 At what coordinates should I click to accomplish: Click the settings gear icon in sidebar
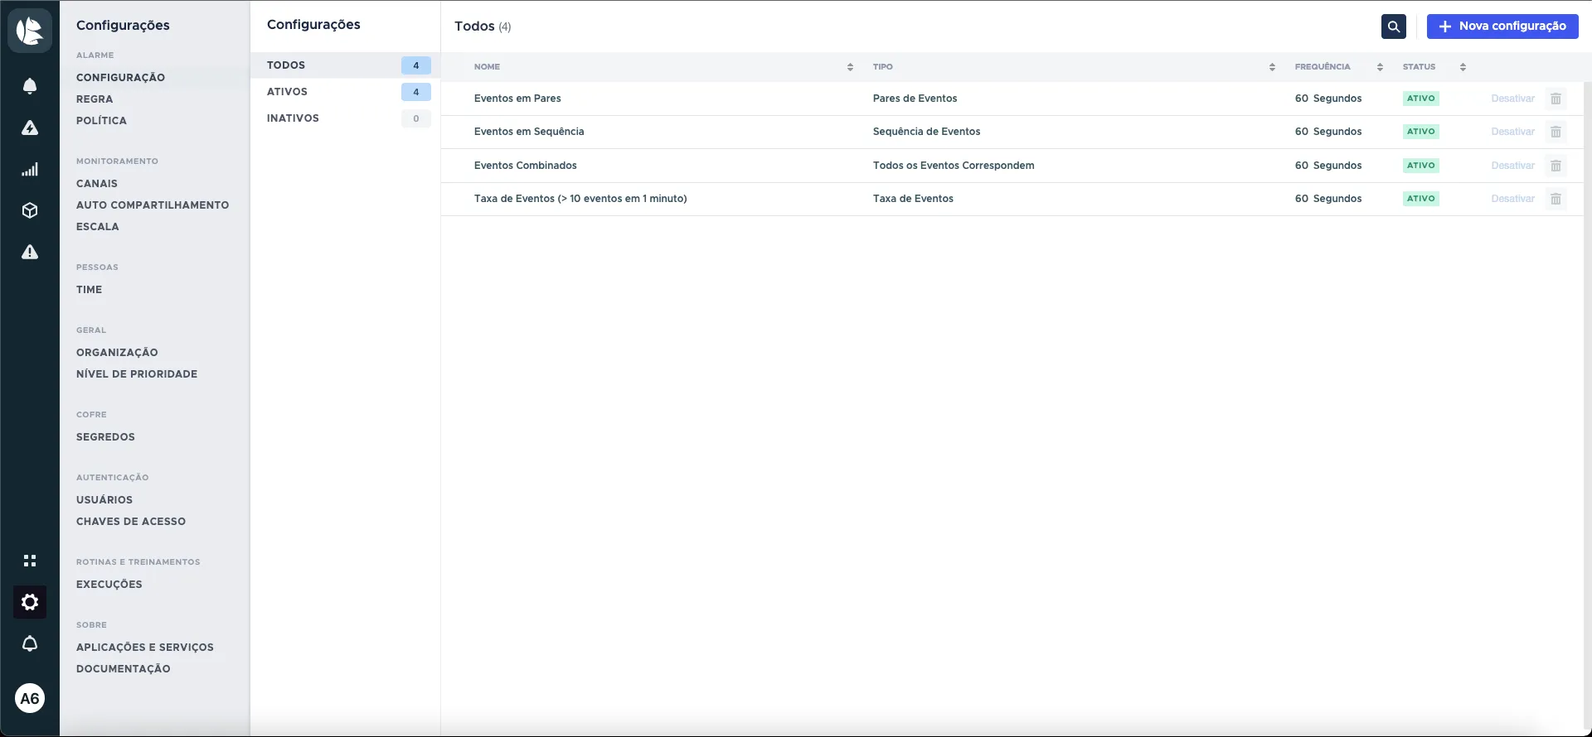[30, 602]
